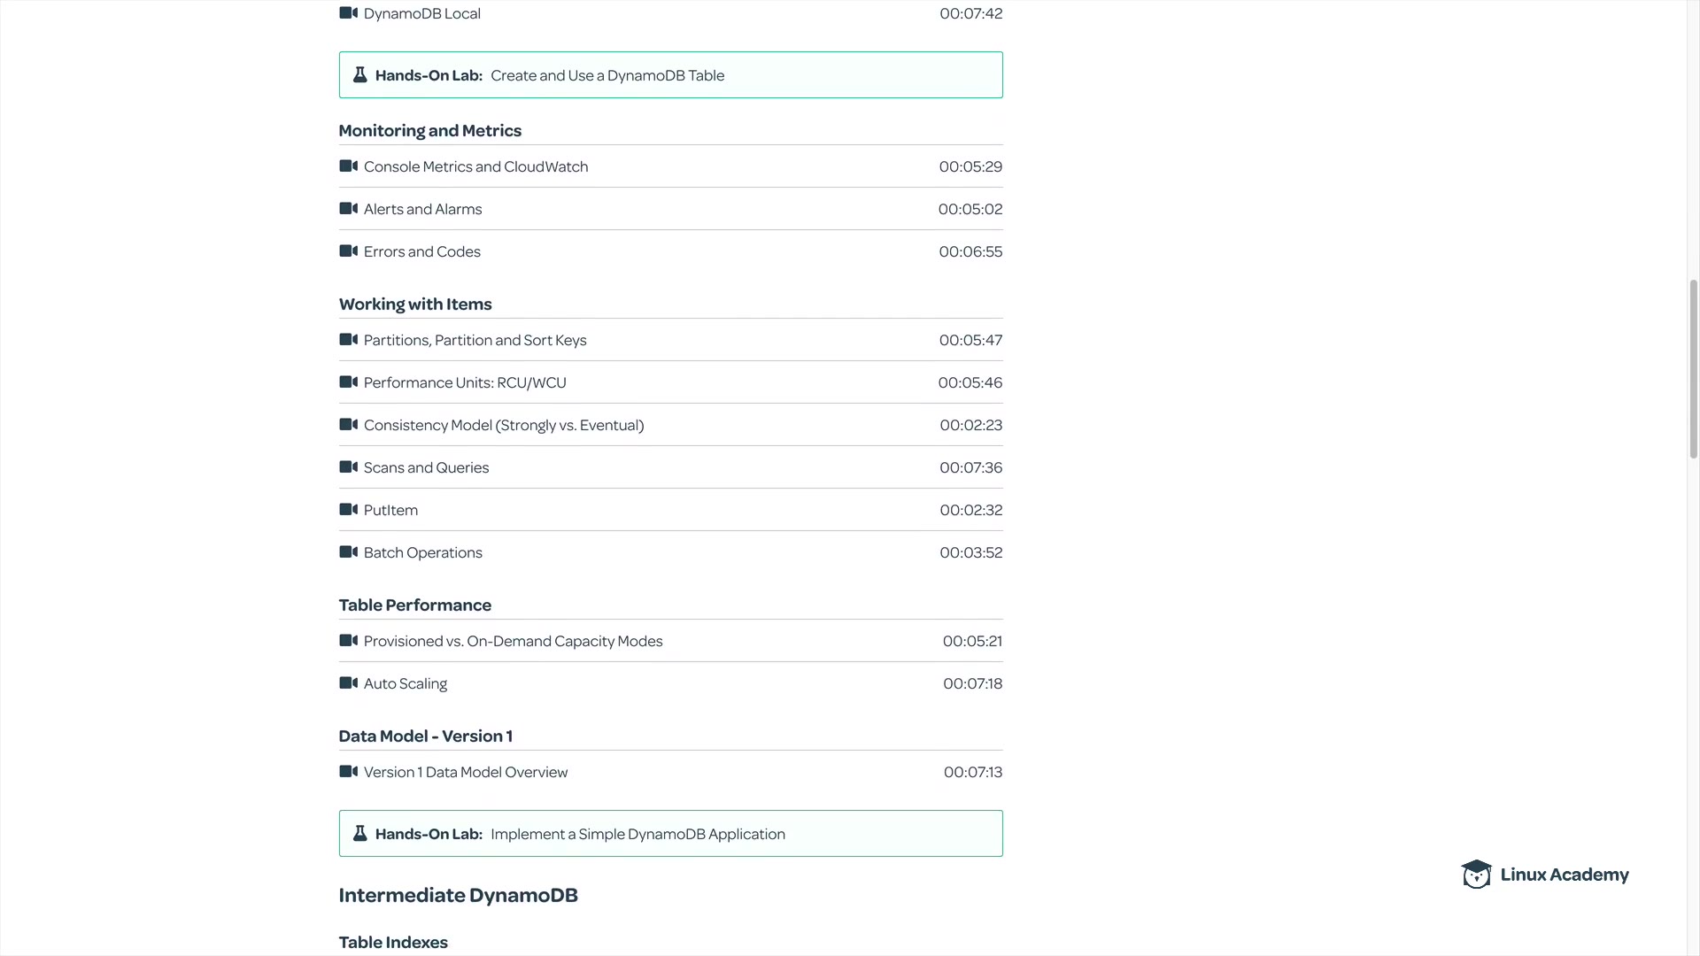
Task: Launch Hands-On Lab: Implement Simple DynamoDB Application
Action: (x=637, y=834)
